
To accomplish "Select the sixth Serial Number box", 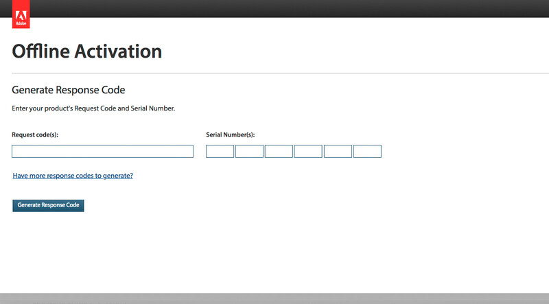I will [x=367, y=151].
